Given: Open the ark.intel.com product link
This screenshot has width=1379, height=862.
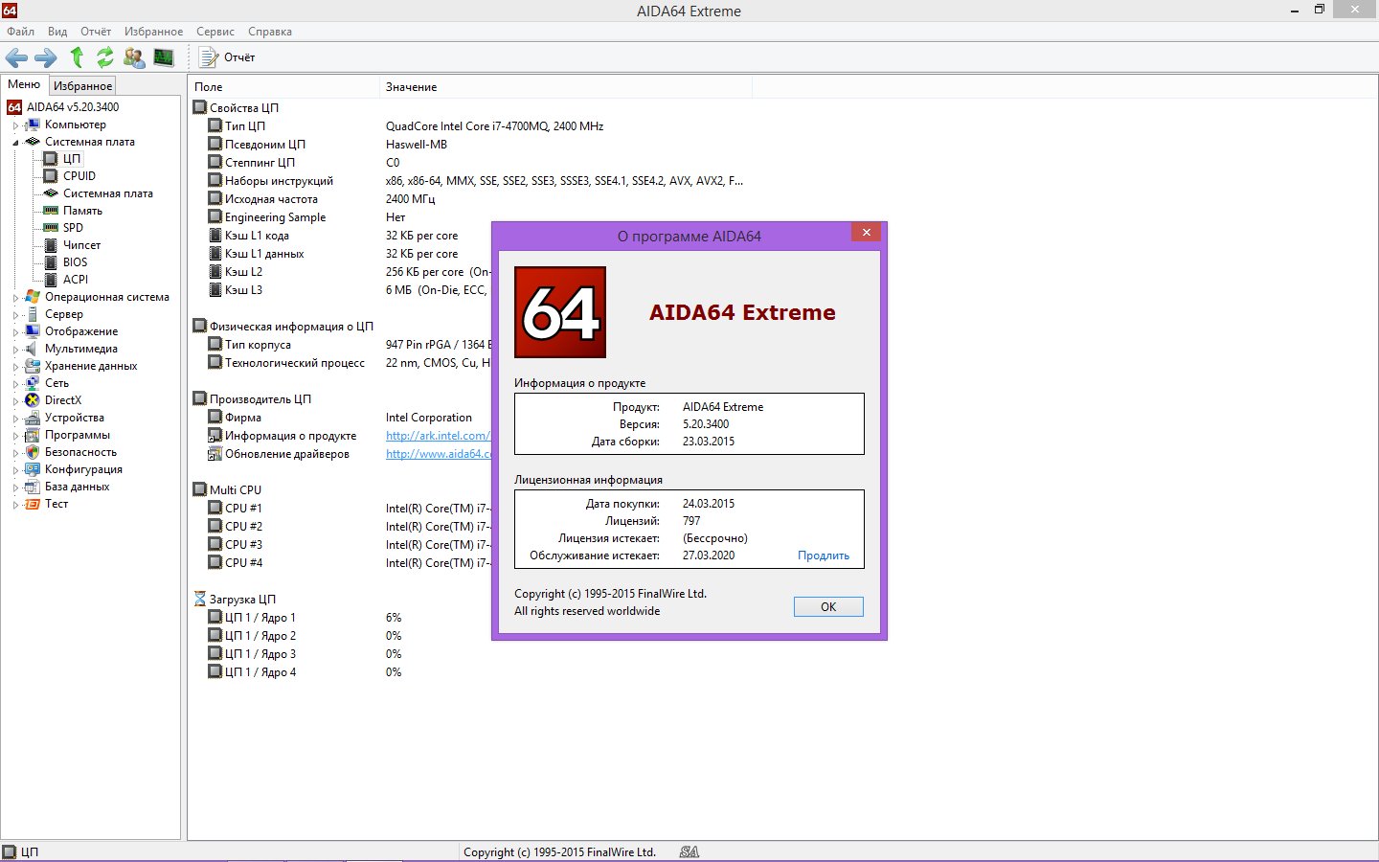Looking at the screenshot, I should 438,436.
